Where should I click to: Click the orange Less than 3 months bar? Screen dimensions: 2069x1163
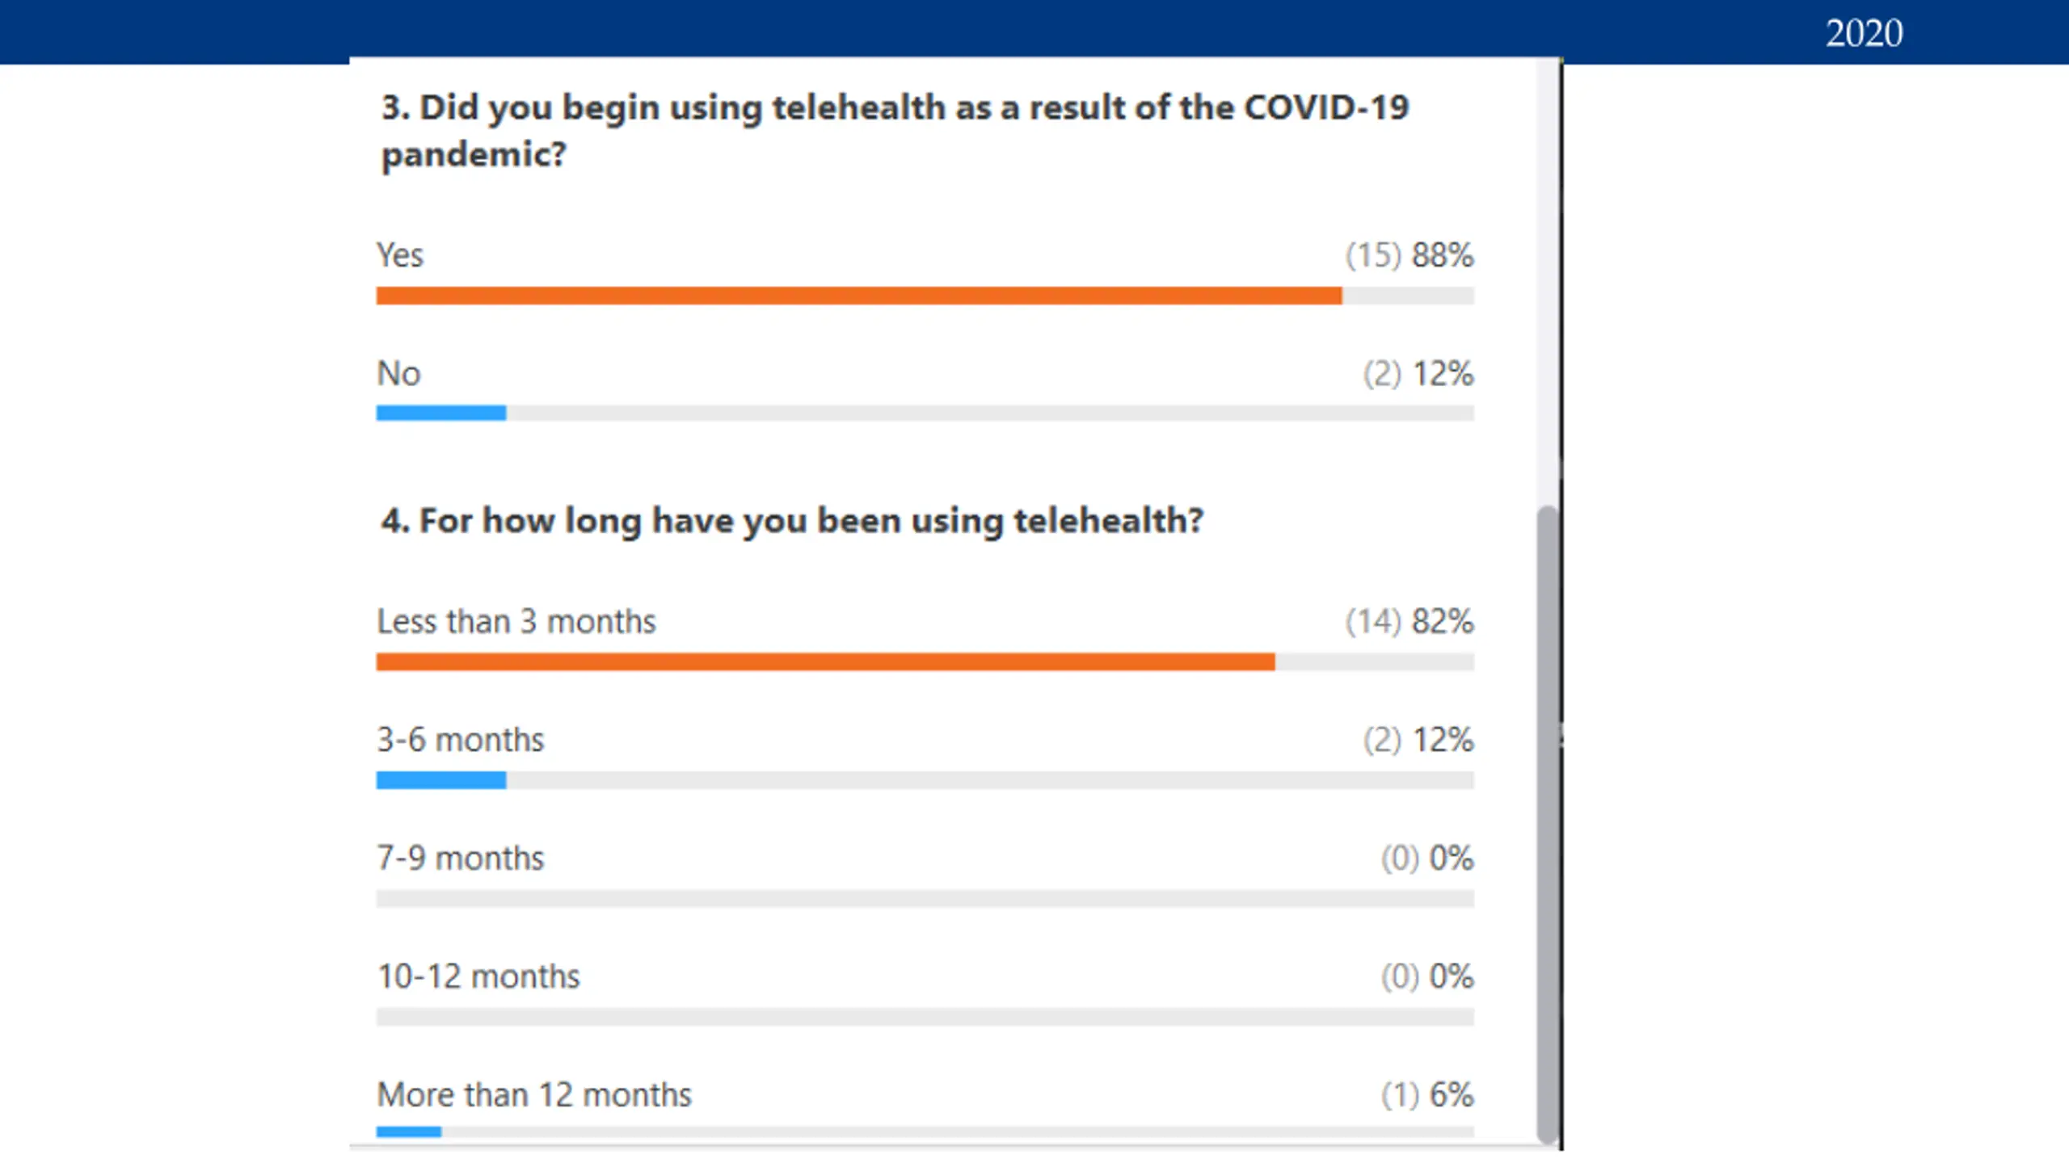tap(826, 662)
